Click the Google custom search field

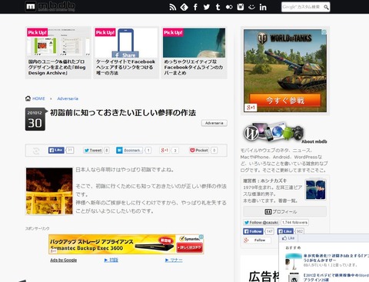[302, 7]
